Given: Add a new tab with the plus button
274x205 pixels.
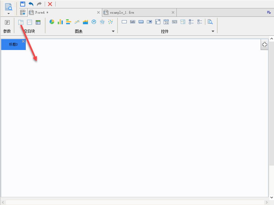Looking at the screenshot, I should [x=265, y=44].
